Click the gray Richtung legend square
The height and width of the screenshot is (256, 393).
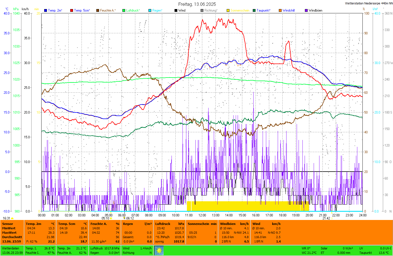click(x=202, y=10)
